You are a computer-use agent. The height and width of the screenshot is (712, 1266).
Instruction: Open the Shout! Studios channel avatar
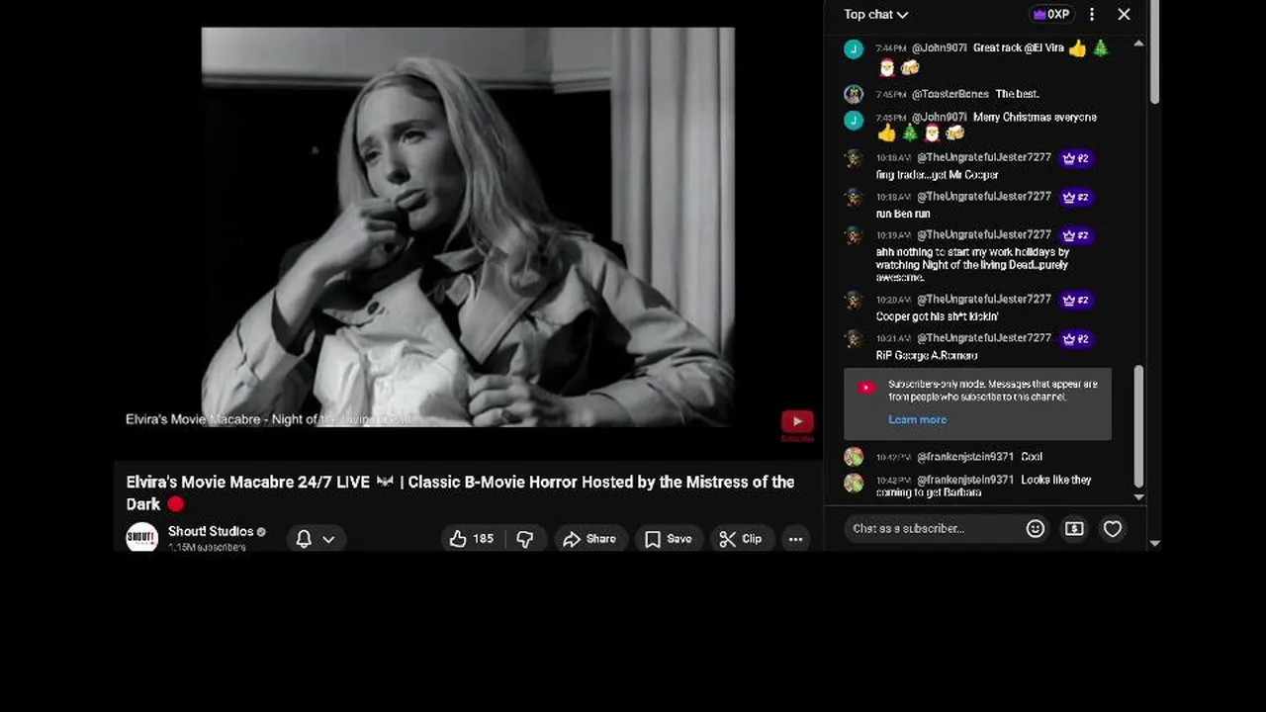point(142,537)
